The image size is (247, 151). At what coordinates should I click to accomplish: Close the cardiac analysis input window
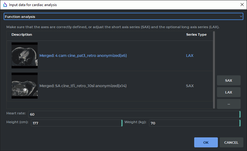click(x=242, y=5)
